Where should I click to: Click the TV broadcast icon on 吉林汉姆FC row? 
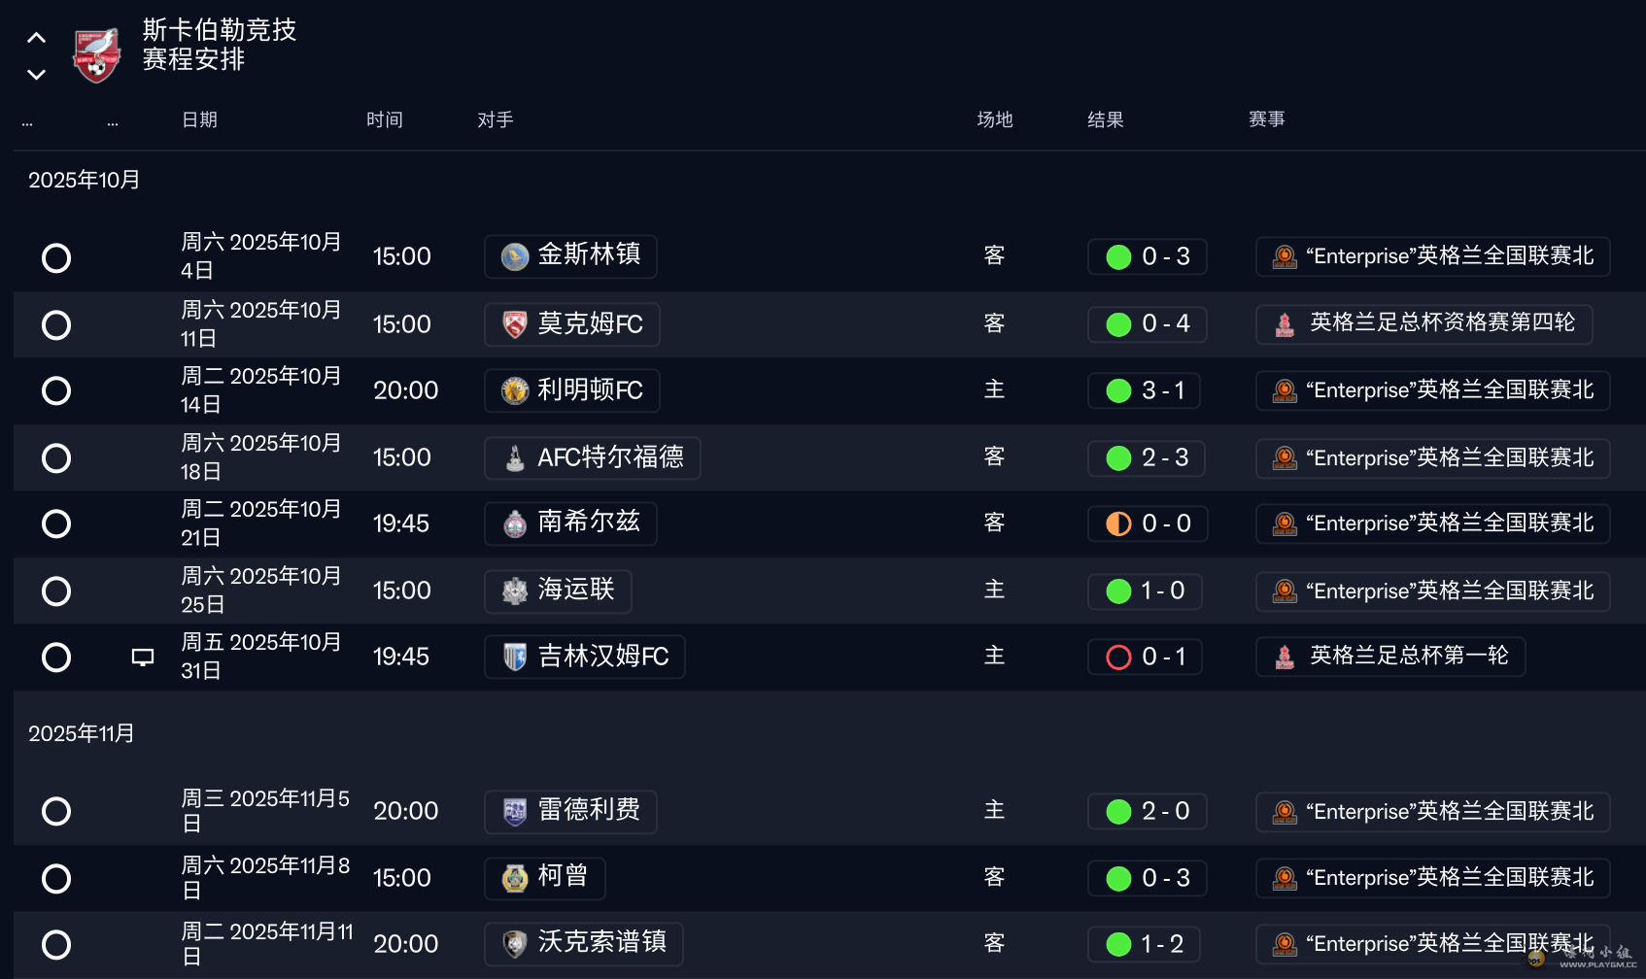point(143,658)
